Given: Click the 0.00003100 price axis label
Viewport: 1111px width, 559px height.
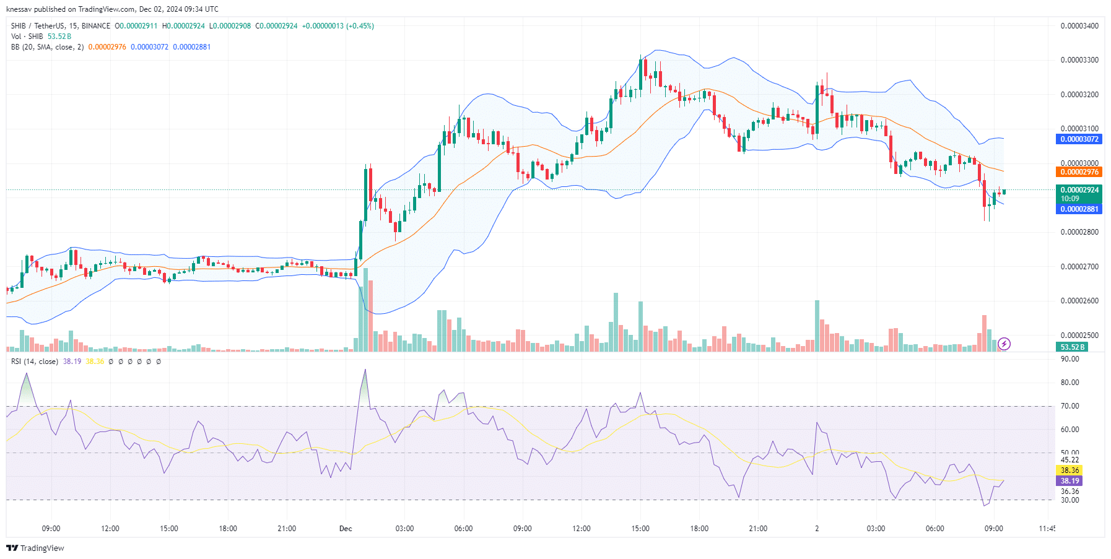Looking at the screenshot, I should coord(1079,129).
